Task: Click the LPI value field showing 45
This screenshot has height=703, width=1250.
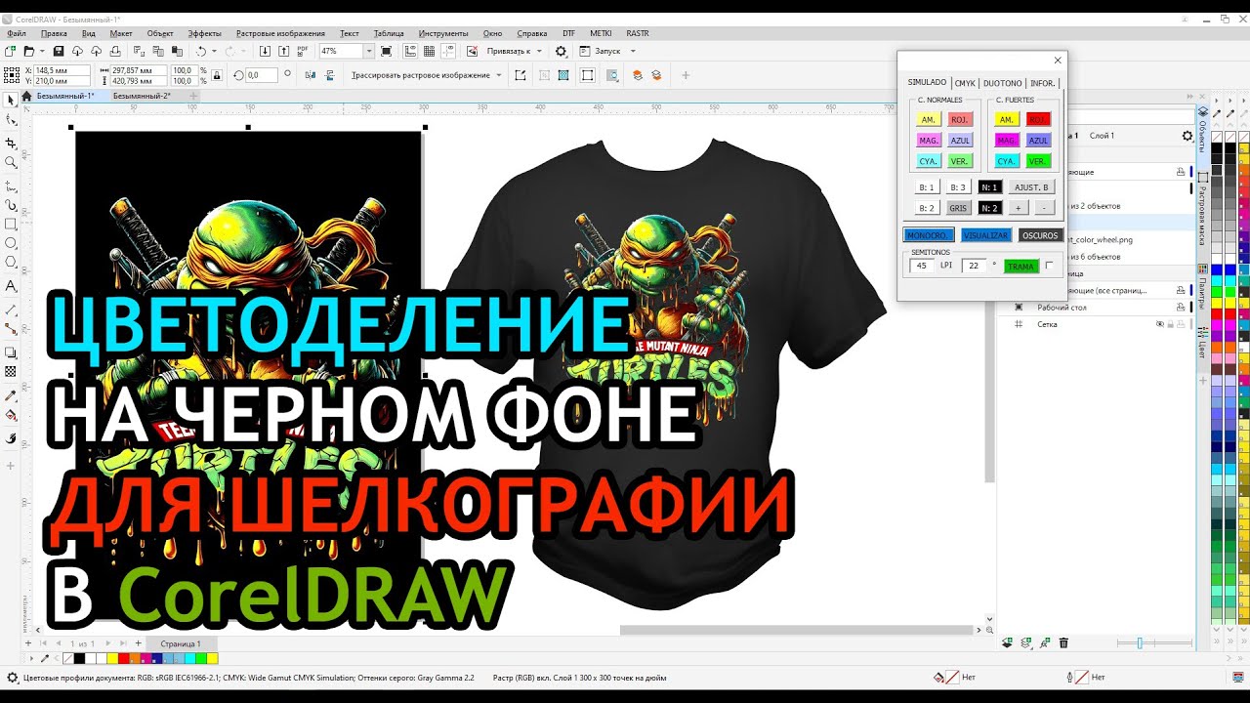Action: 921,266
